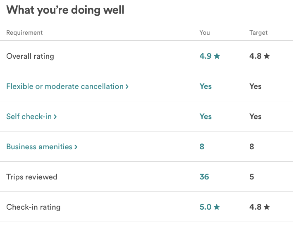
Task: Click the "Target" column header
Action: (258, 33)
